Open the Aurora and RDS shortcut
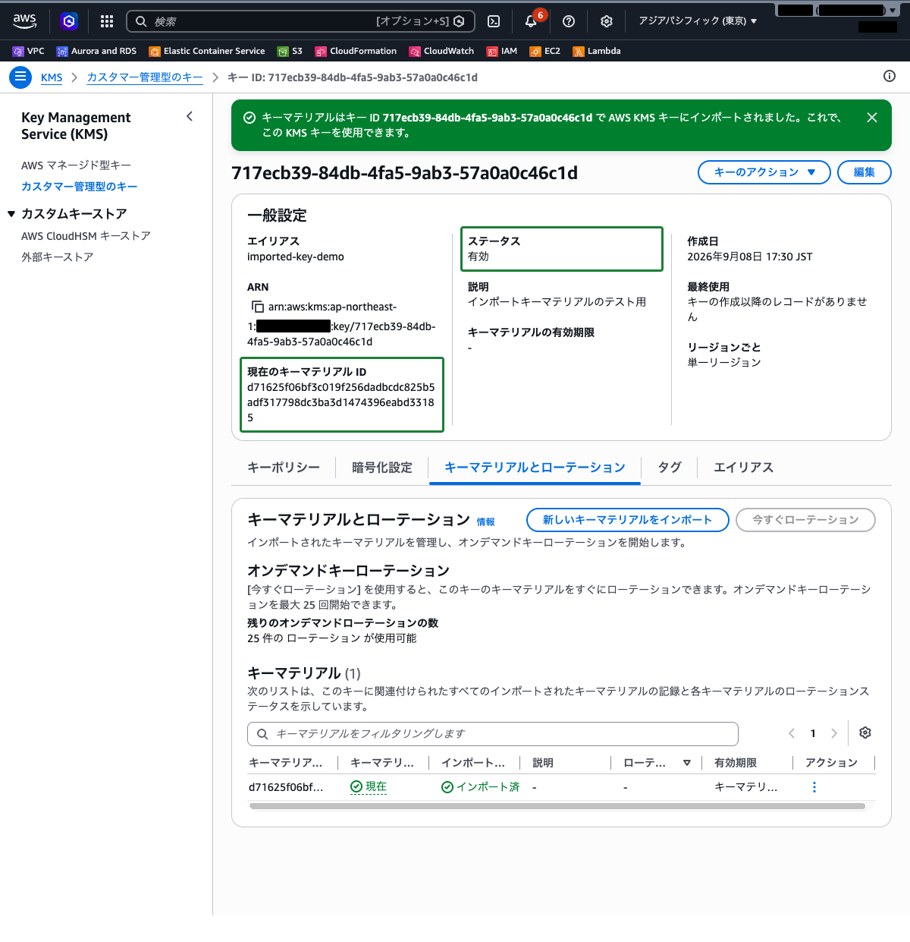 tap(96, 51)
